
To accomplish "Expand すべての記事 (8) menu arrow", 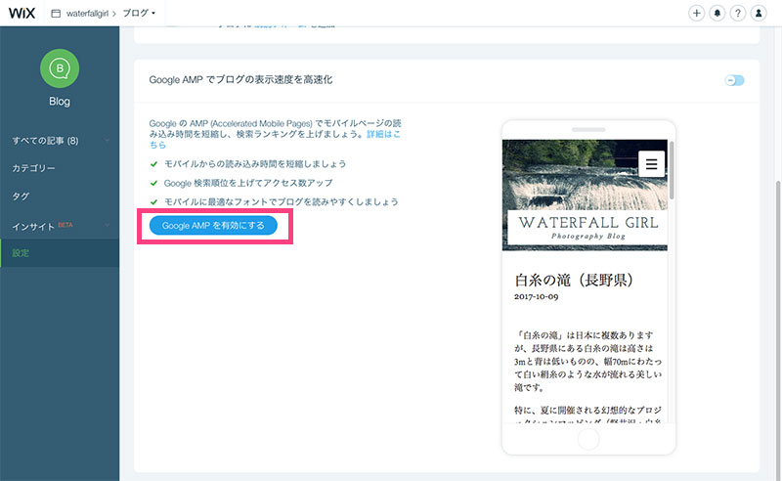I will pos(107,141).
